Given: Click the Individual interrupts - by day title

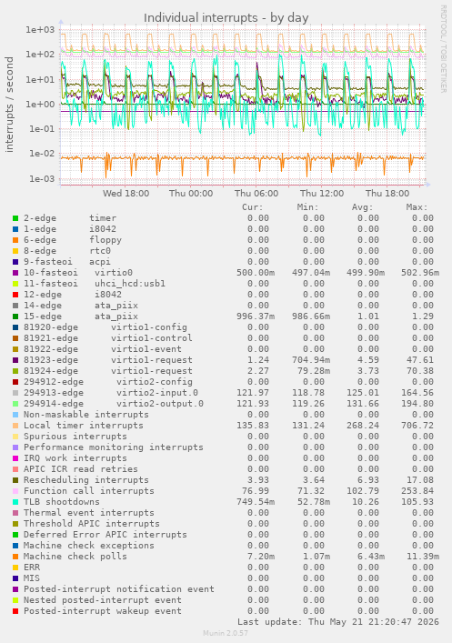Looking at the screenshot, I should click(x=226, y=18).
